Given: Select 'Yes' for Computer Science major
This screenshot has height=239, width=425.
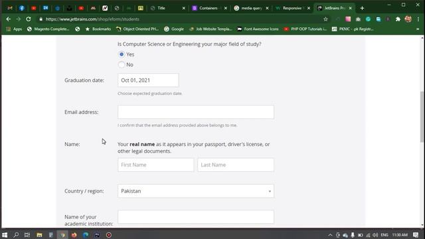Looking at the screenshot, I should click(x=122, y=54).
